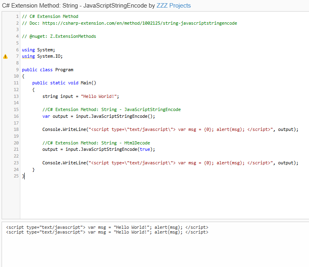
Task: Place cursor on the using System.IO line
Action: pyautogui.click(x=42, y=57)
